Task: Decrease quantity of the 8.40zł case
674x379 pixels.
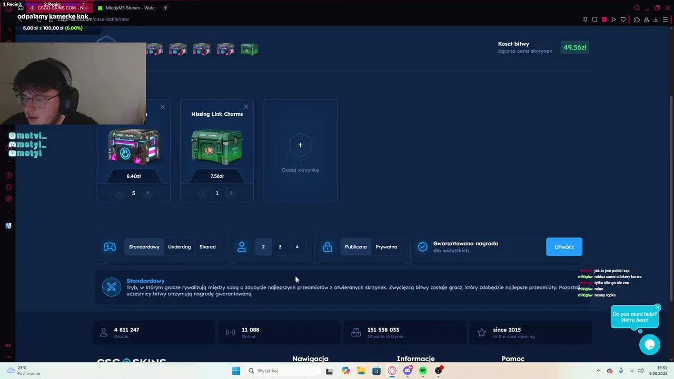Action: [x=120, y=193]
